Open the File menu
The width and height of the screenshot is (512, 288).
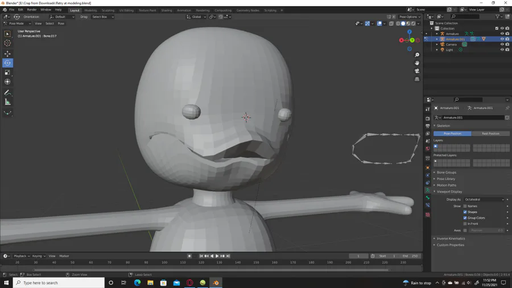coord(11,10)
